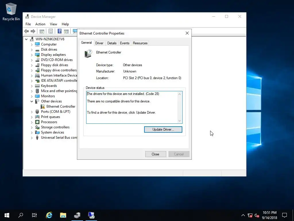Open the Action menu
This screenshot has height=221, width=294.
point(40,24)
